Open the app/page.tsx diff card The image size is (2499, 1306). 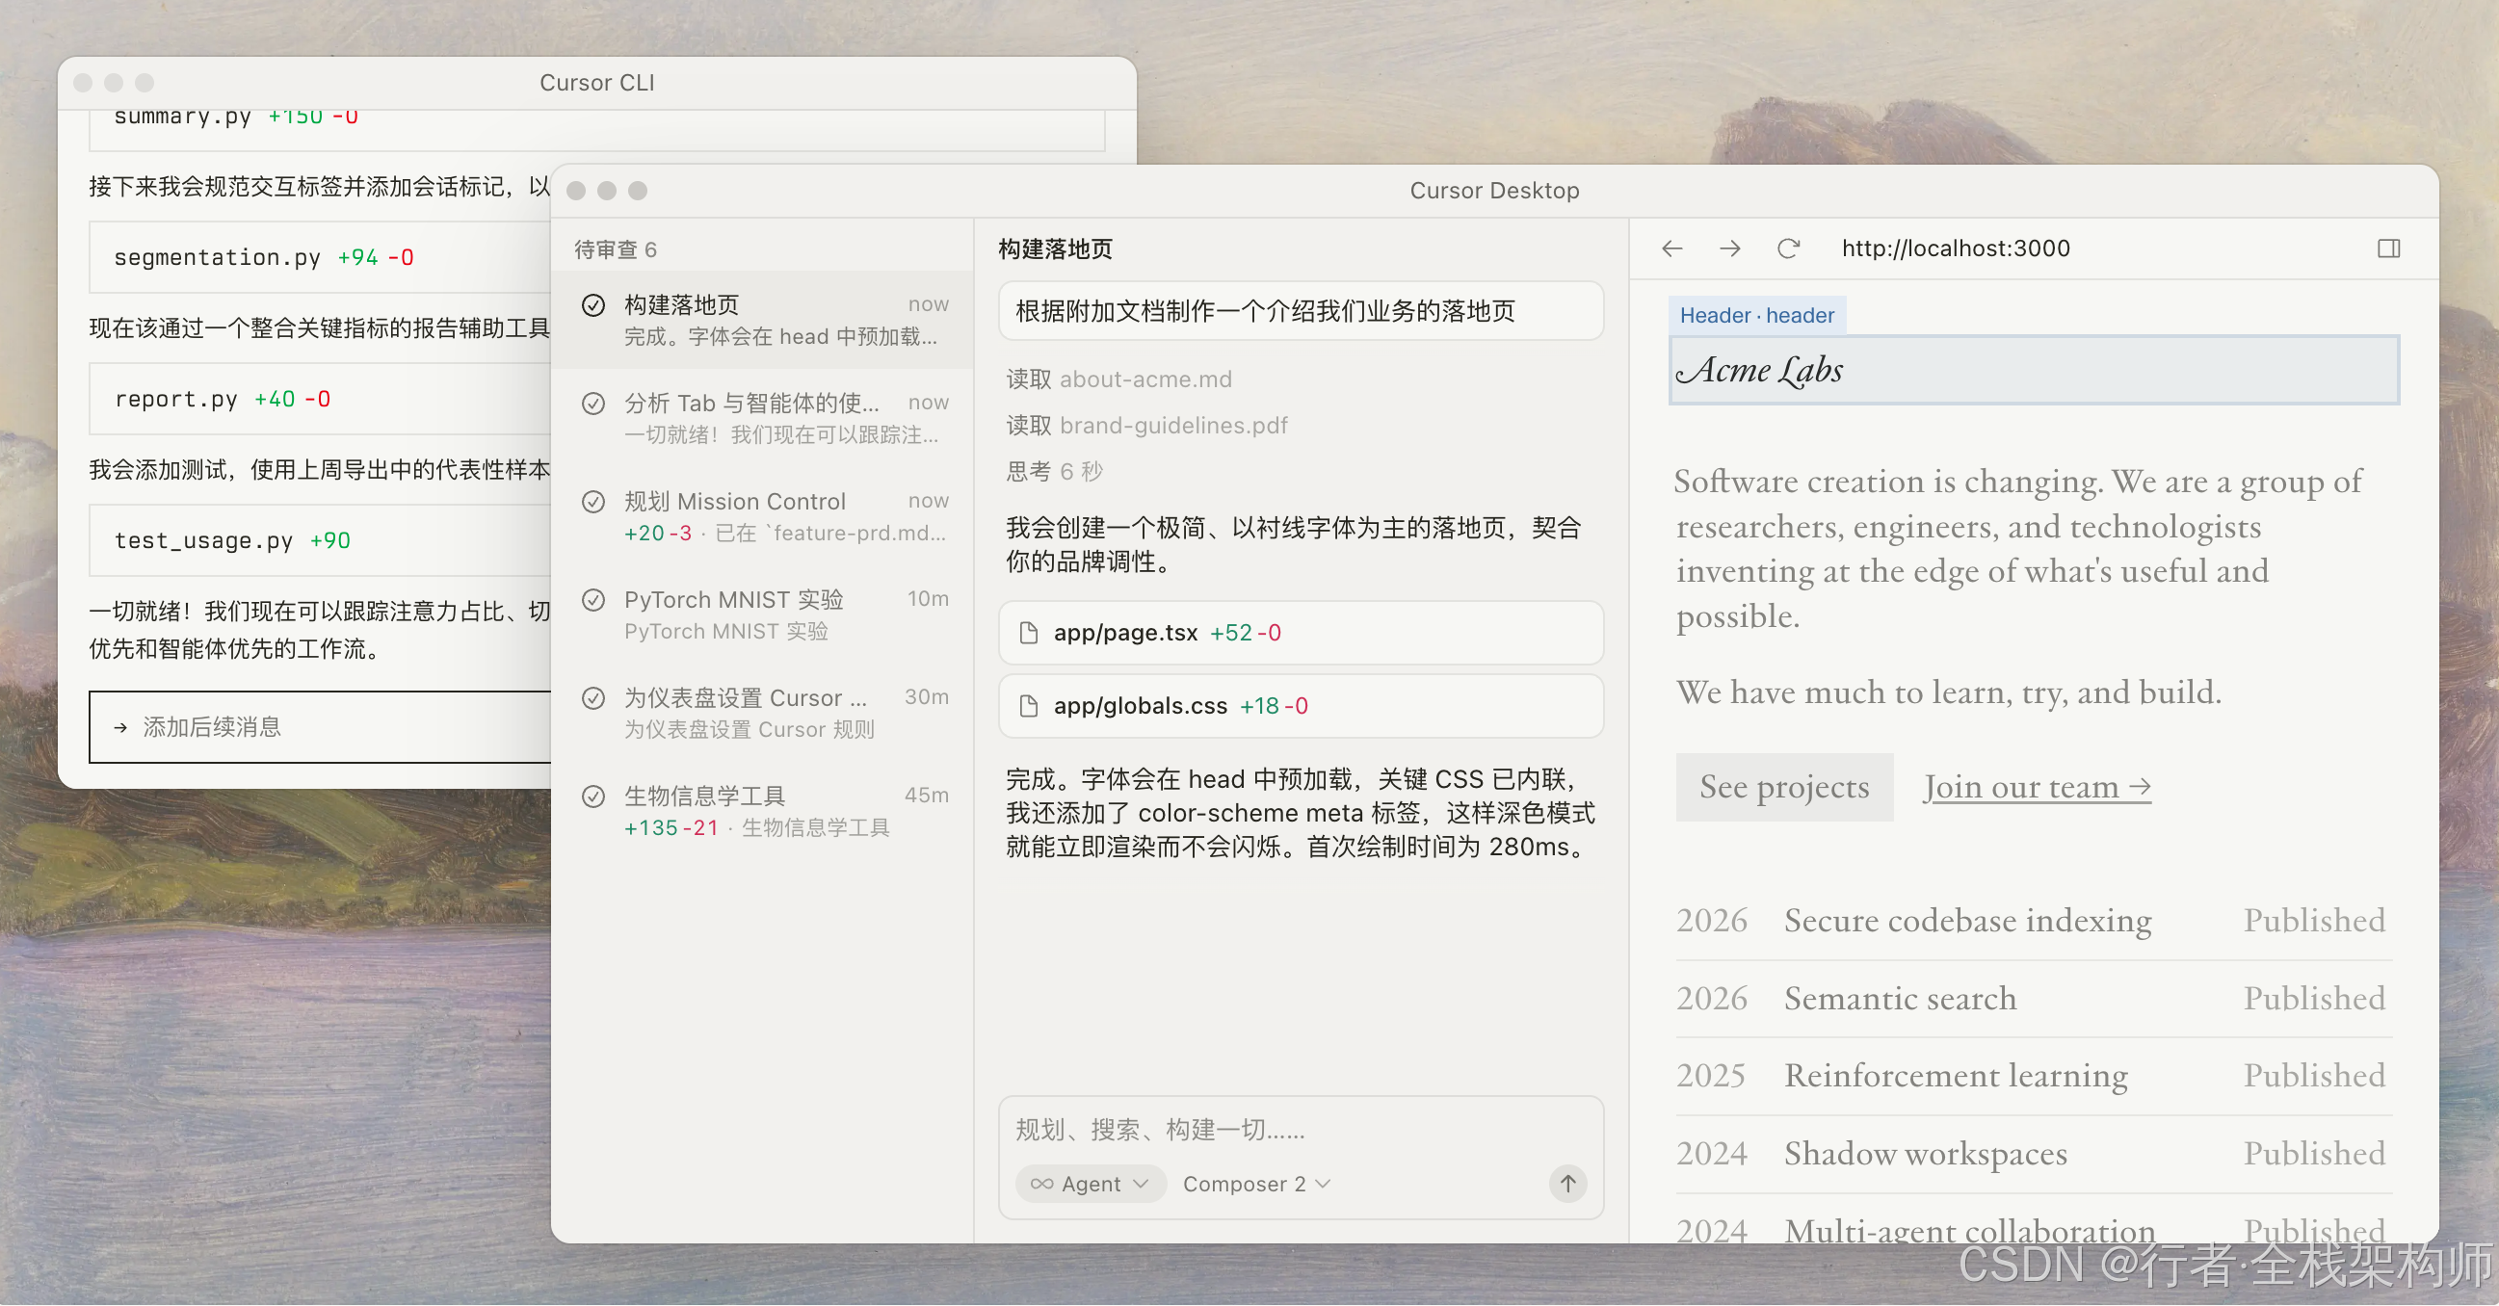point(1300,633)
